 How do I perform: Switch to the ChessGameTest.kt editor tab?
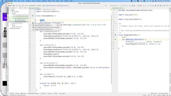point(35,8)
